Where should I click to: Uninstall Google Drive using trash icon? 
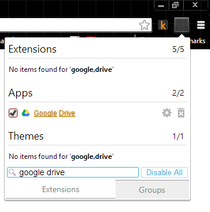(181, 113)
